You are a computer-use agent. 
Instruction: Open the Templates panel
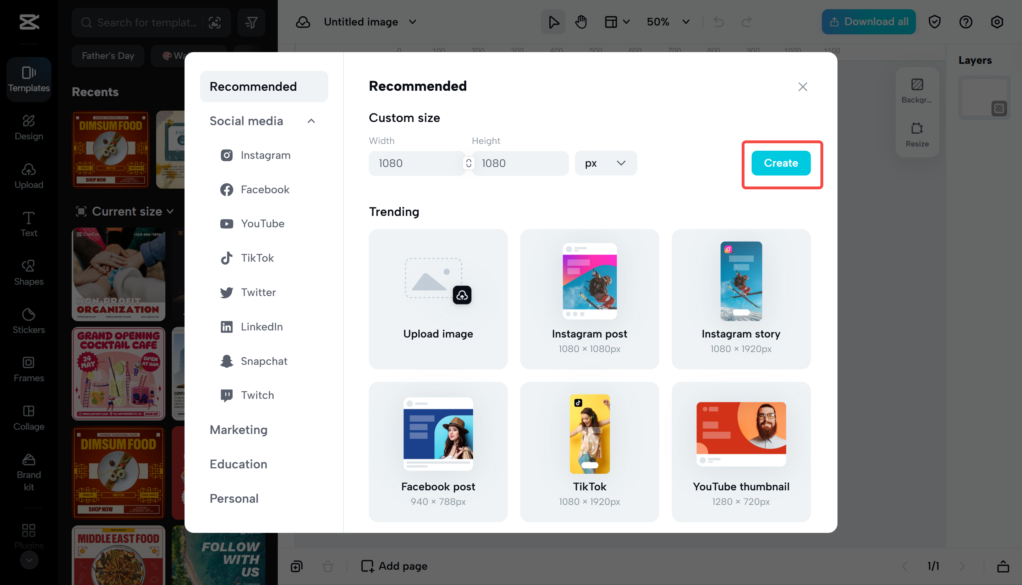(x=28, y=79)
